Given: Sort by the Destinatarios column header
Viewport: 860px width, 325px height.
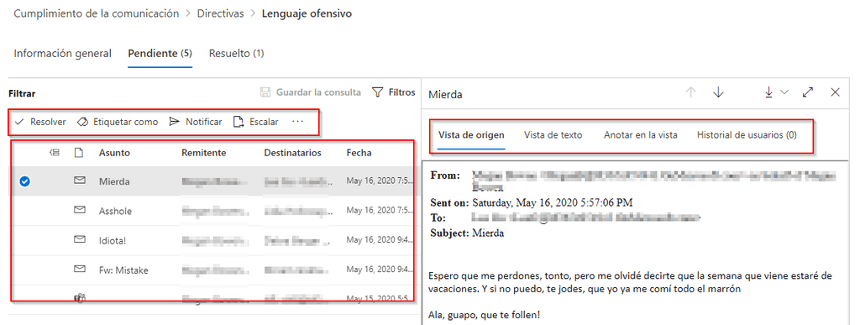Looking at the screenshot, I should [x=292, y=153].
